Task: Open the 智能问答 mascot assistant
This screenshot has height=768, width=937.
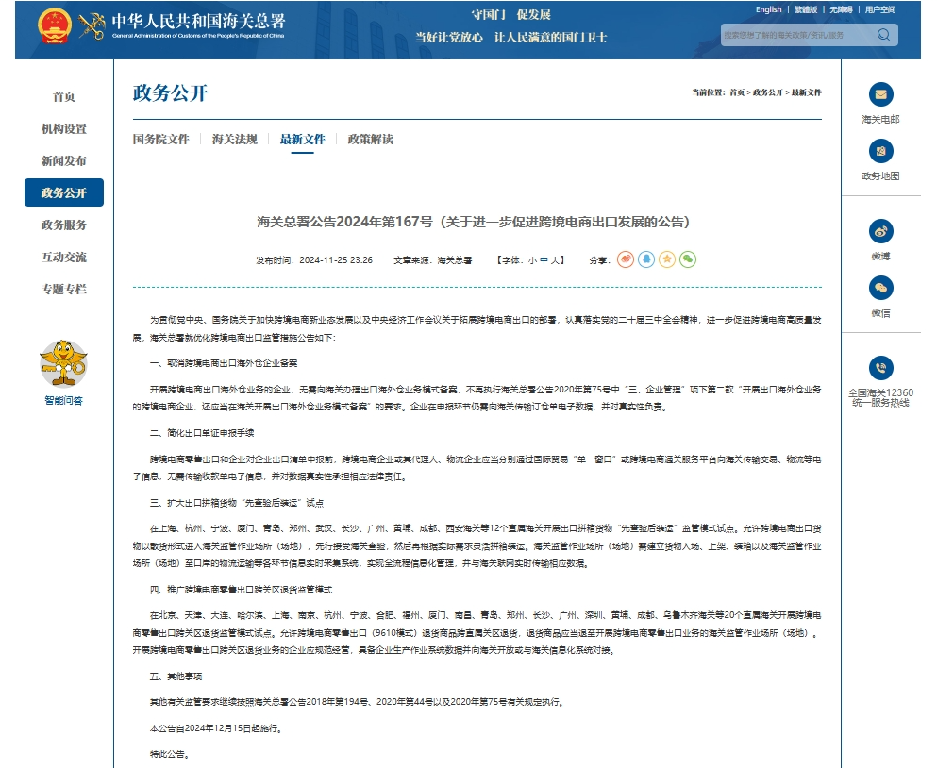Action: tap(63, 365)
